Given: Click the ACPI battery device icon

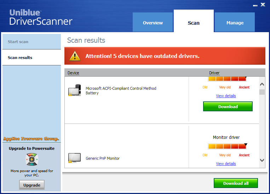Looking at the screenshot, I should point(74,90).
